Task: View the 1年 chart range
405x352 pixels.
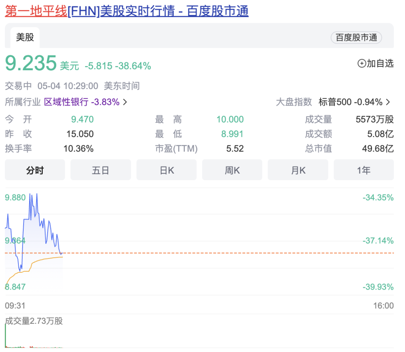Action: pos(363,170)
